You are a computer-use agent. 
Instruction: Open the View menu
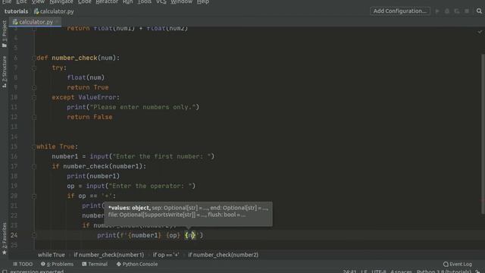point(38,2)
